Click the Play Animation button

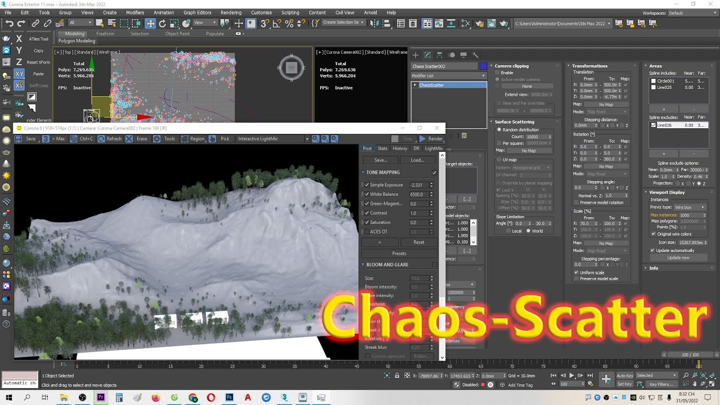click(572, 375)
